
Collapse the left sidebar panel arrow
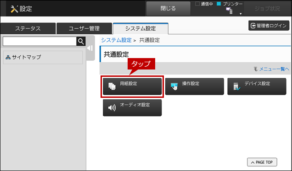90,48
